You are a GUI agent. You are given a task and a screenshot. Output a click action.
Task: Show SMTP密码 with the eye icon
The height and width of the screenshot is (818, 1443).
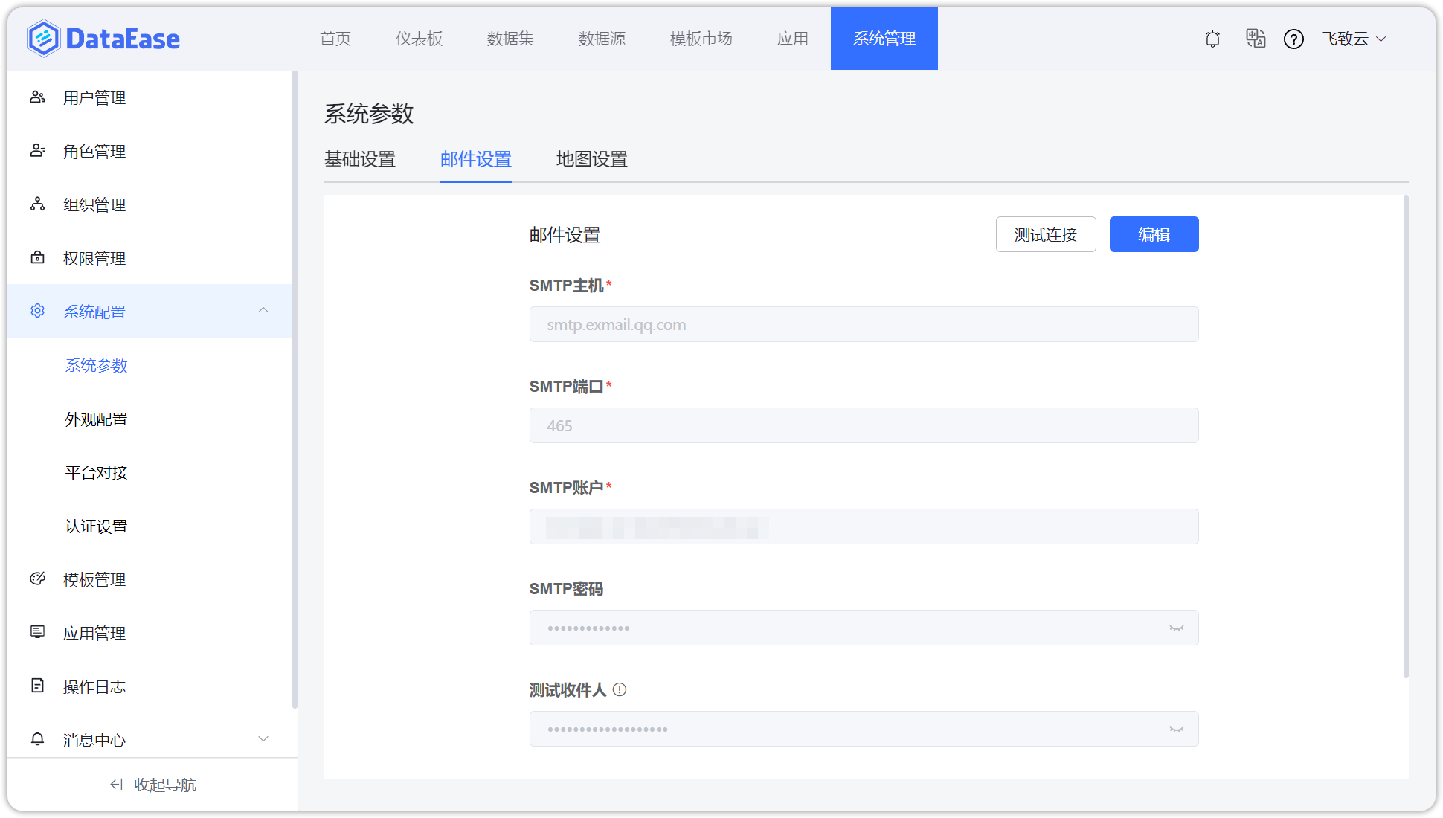[1176, 628]
